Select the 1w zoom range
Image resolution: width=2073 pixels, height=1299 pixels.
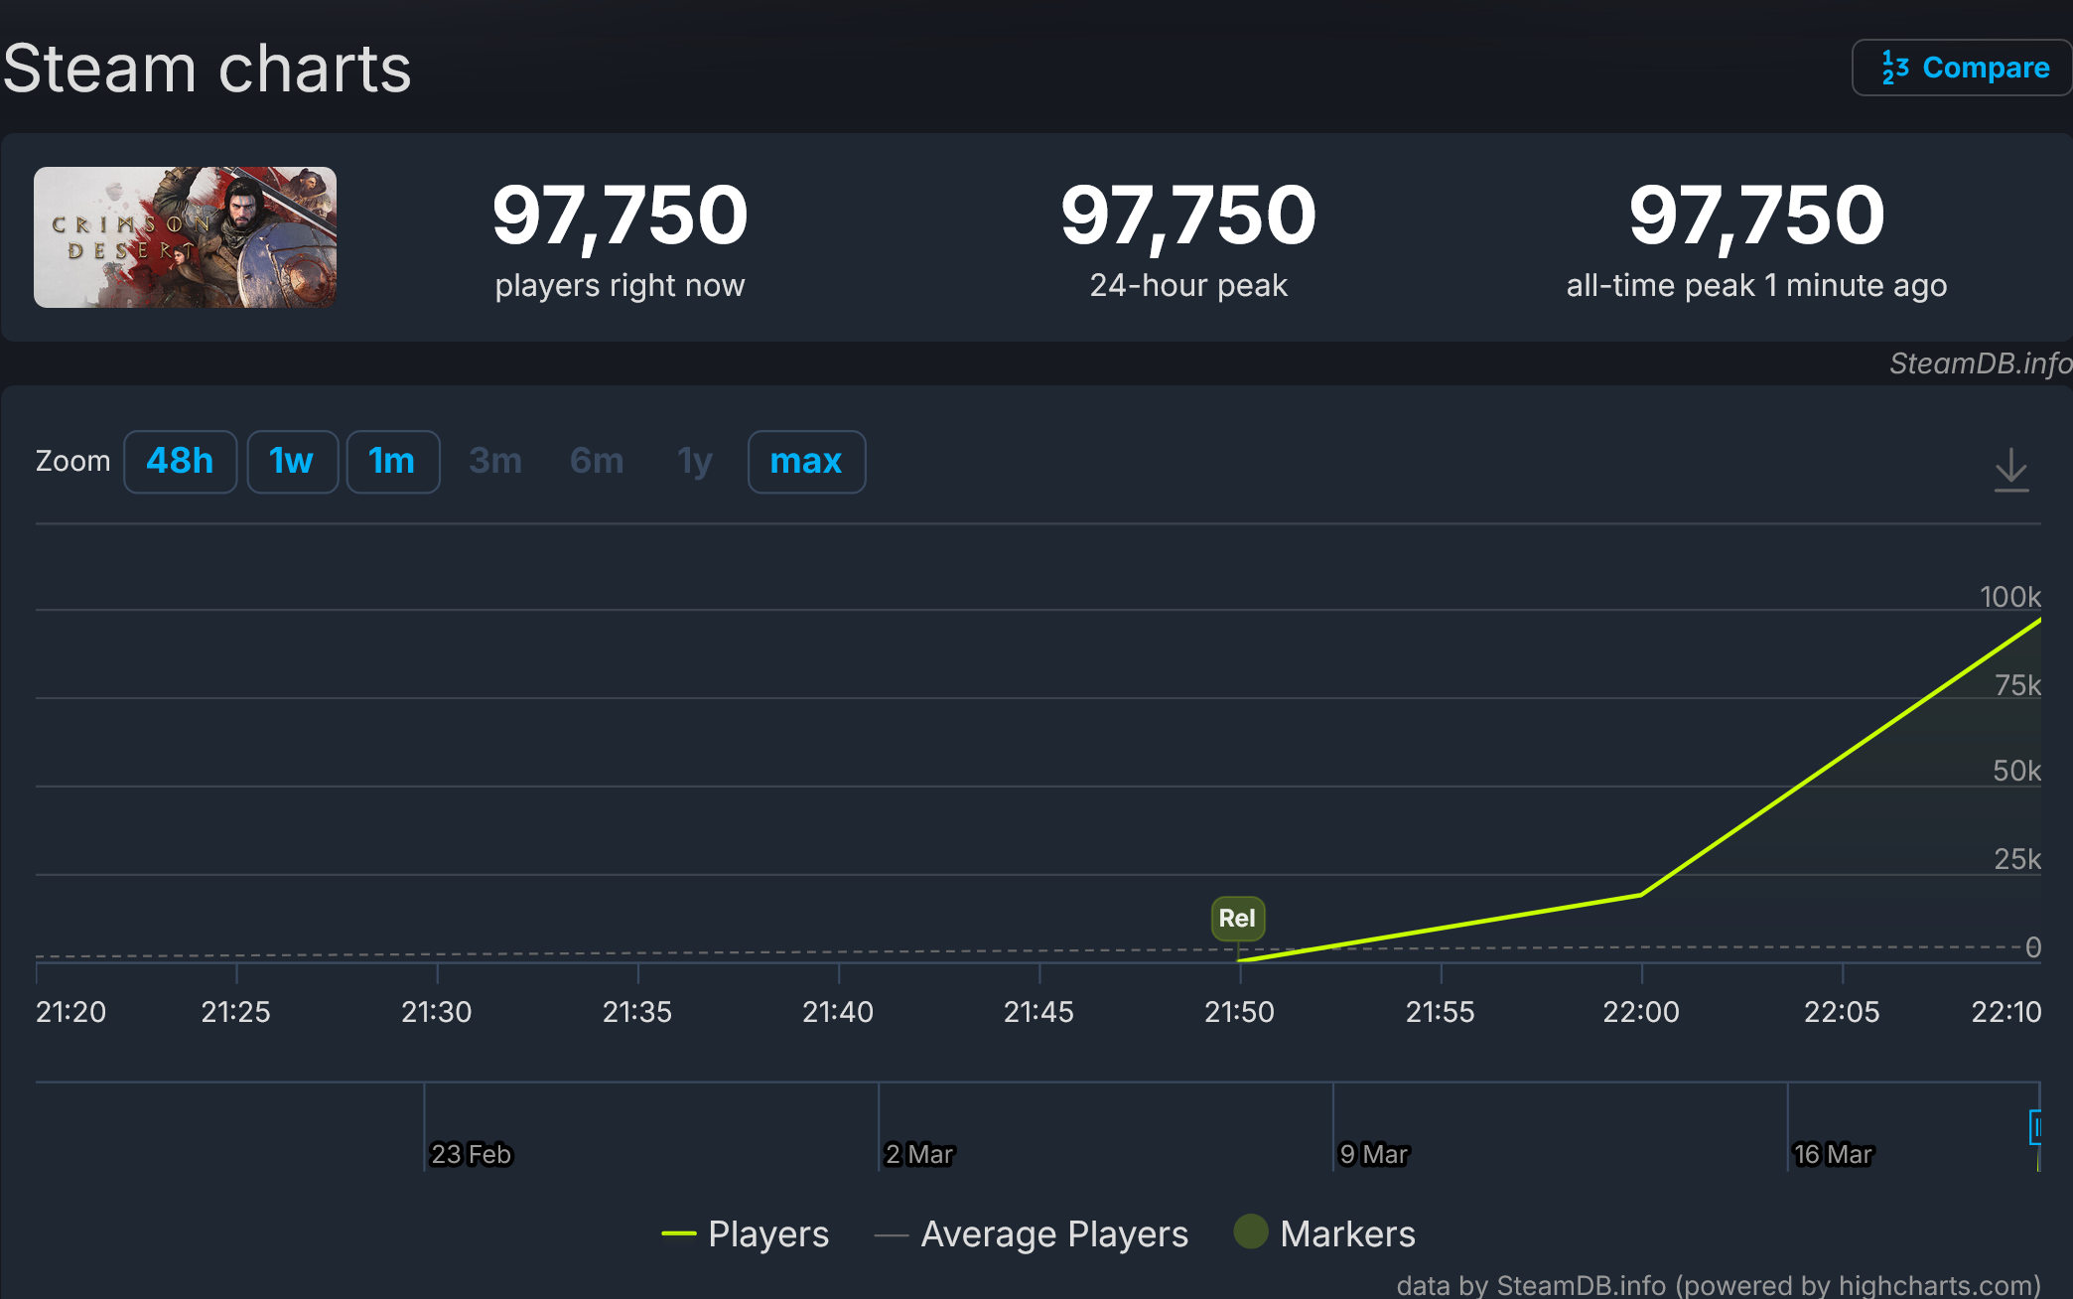292,462
